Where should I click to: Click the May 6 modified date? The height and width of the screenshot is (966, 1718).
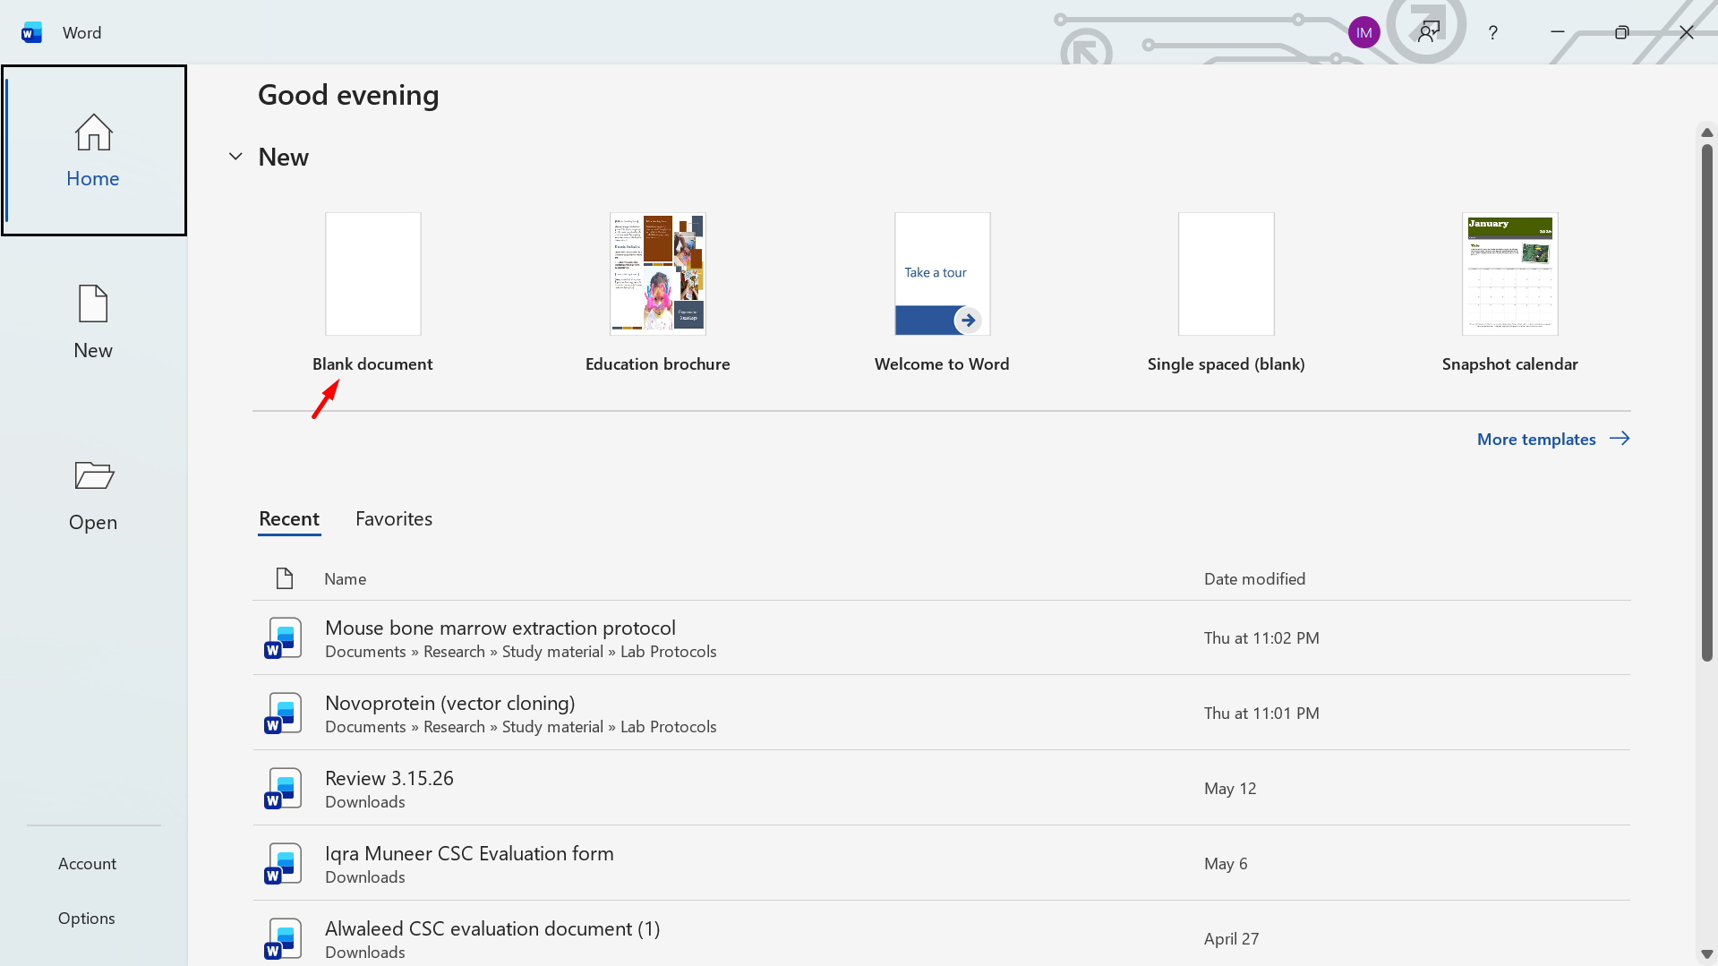(1226, 864)
